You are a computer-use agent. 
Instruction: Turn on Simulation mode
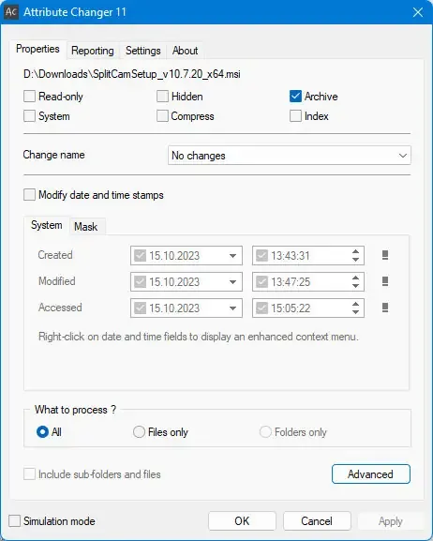14,521
